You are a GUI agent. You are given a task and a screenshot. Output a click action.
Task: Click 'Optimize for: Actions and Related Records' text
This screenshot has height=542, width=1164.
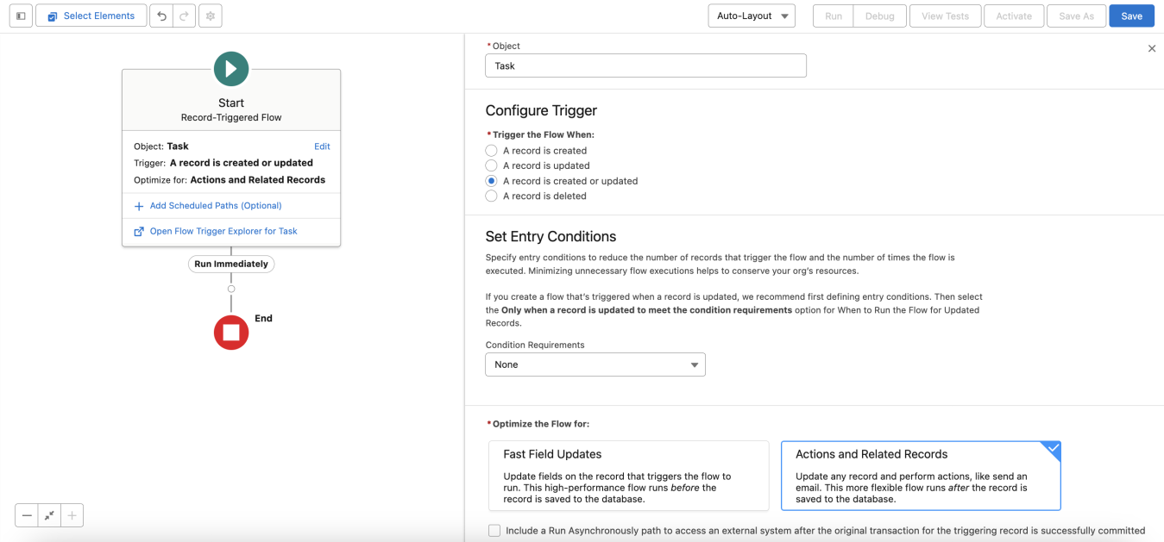(x=230, y=180)
